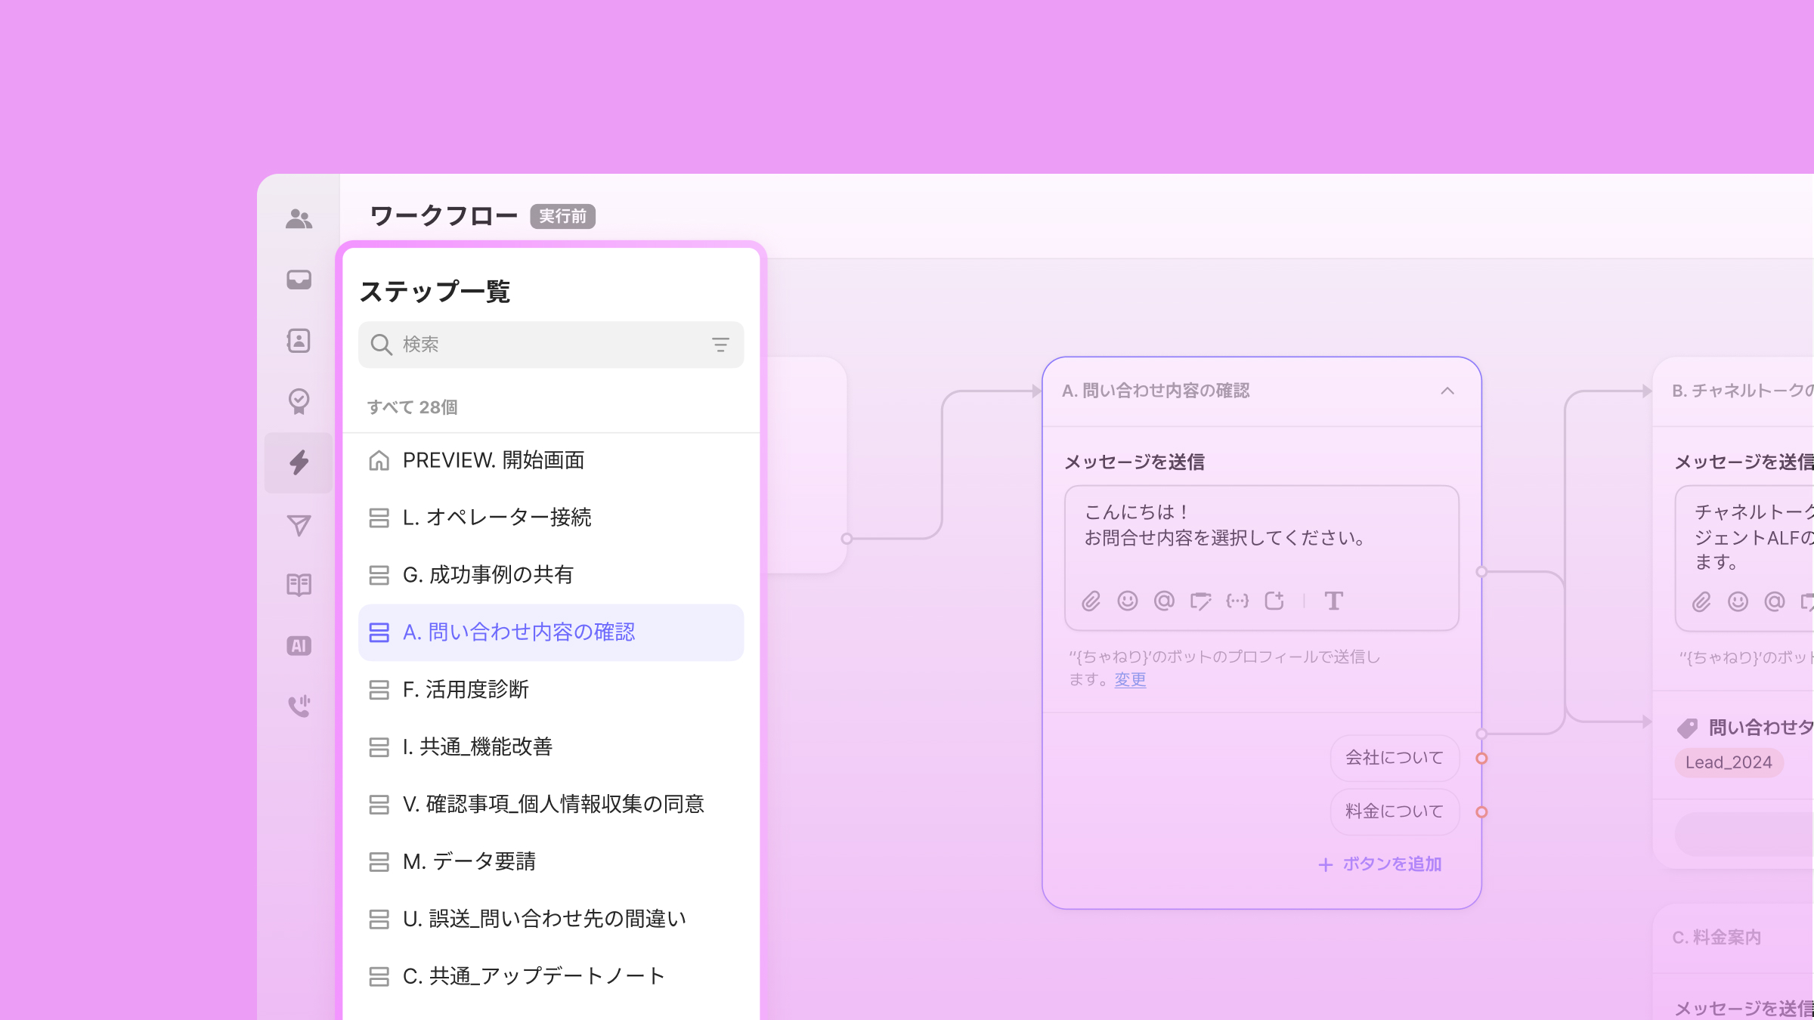
Task: Select PREVIEW. 開始画面 step
Action: tap(493, 460)
